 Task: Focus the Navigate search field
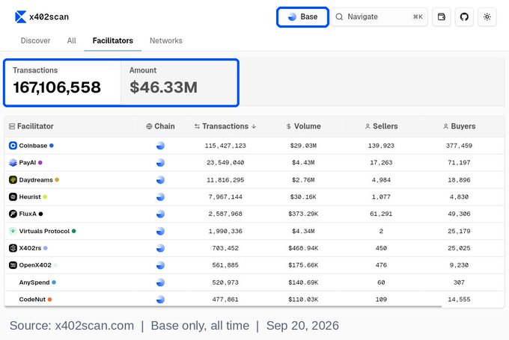coord(380,17)
